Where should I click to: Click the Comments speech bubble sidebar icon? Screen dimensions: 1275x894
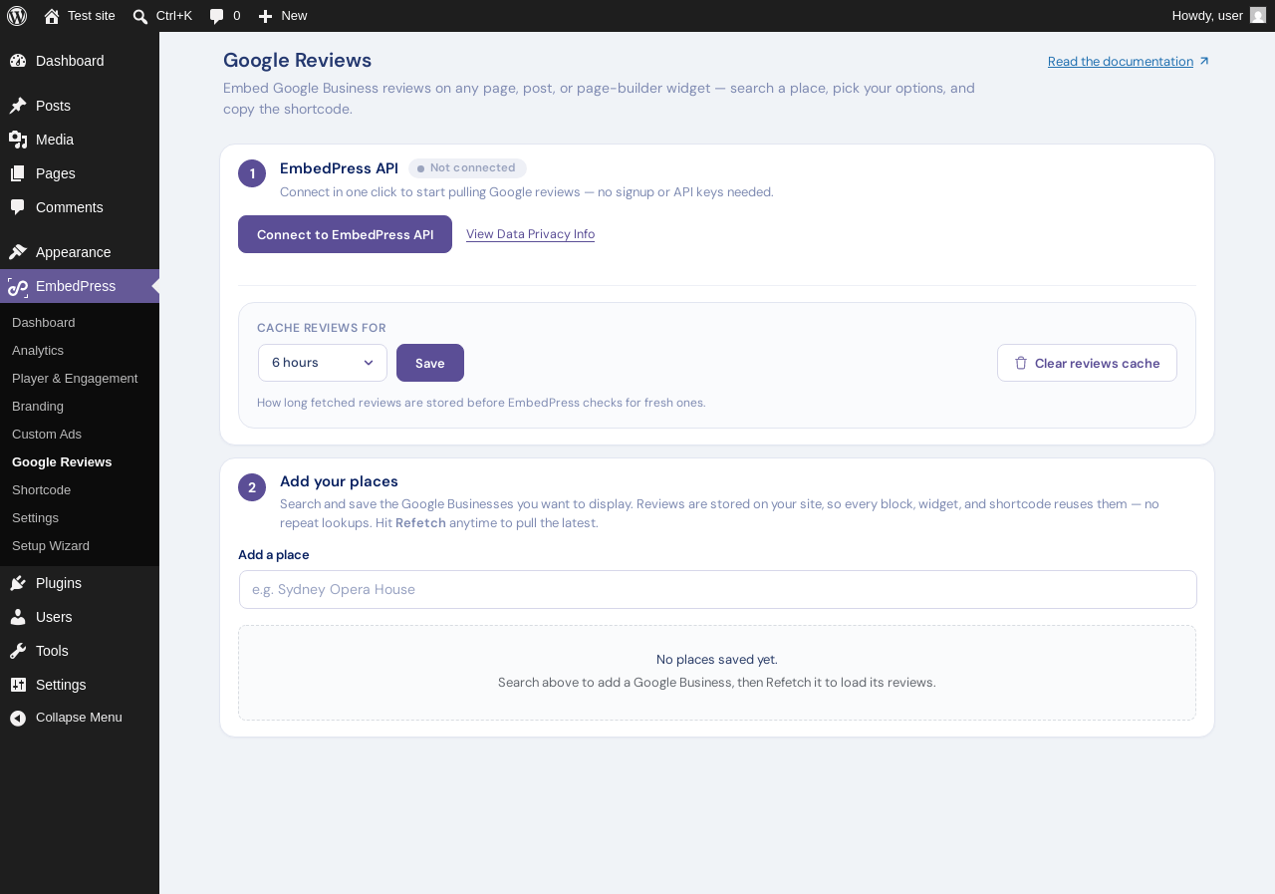18,207
